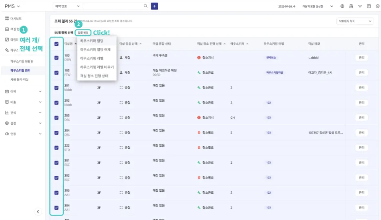This screenshot has width=381, height=220.
Task: Uncheck the select-all checkbox in table header
Action: coord(56,44)
